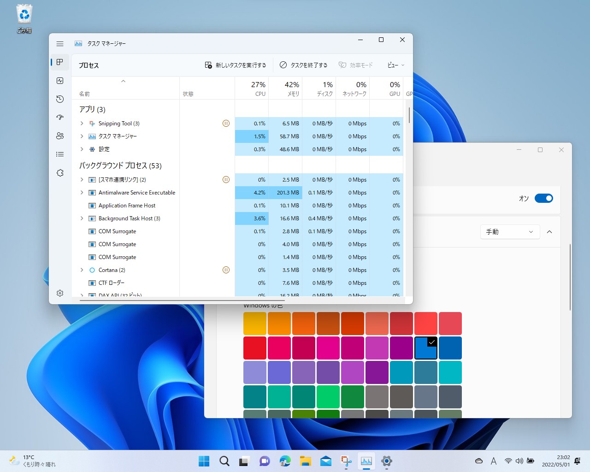Open the weather widget on the taskbar
Screen dimensions: 590x472
pos(33,461)
